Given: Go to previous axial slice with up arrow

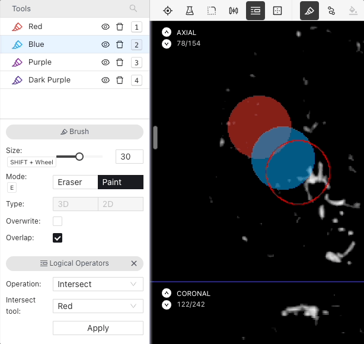Looking at the screenshot, I should click(167, 32).
